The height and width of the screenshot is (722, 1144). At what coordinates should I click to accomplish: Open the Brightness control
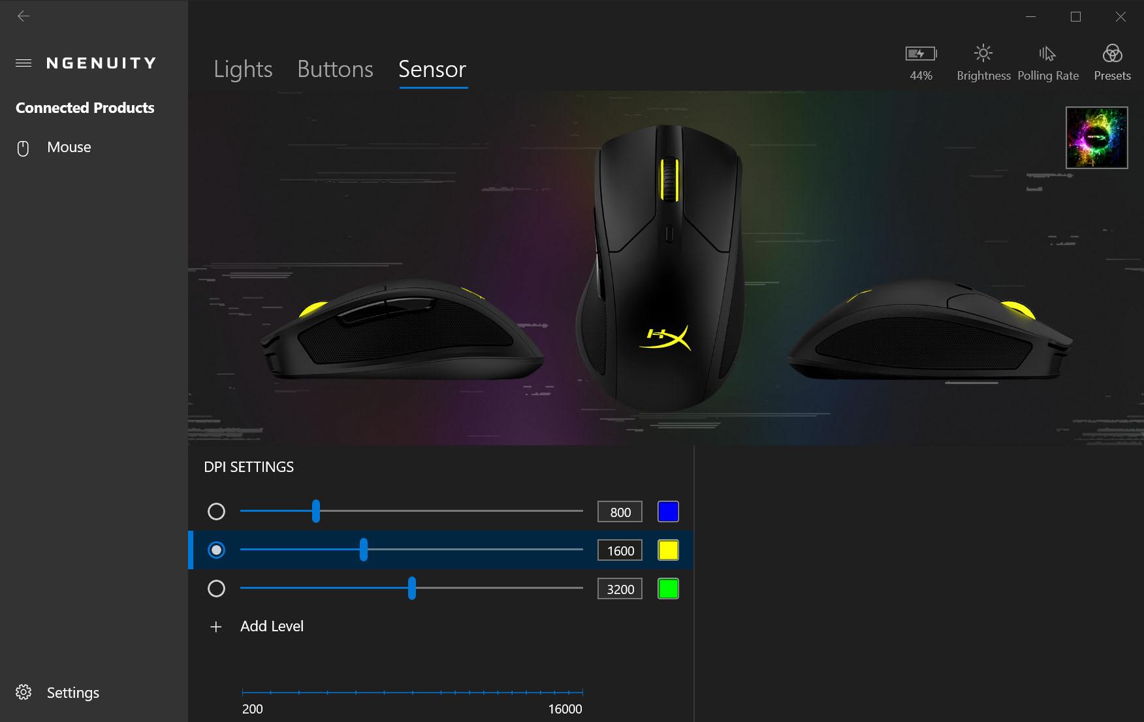coord(983,63)
